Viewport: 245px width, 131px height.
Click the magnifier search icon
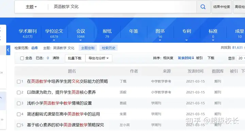pos(203,7)
